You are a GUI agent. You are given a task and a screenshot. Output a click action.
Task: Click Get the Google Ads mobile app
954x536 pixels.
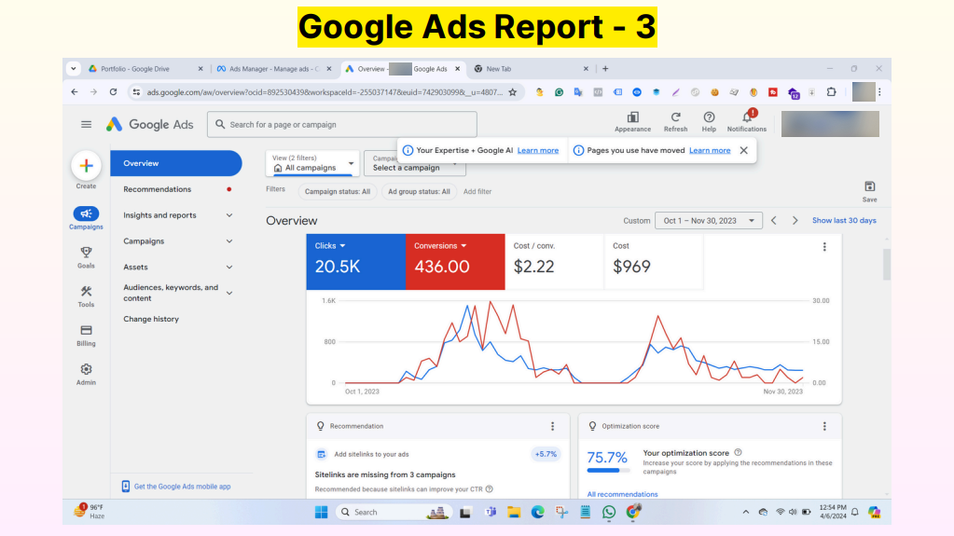tap(182, 486)
